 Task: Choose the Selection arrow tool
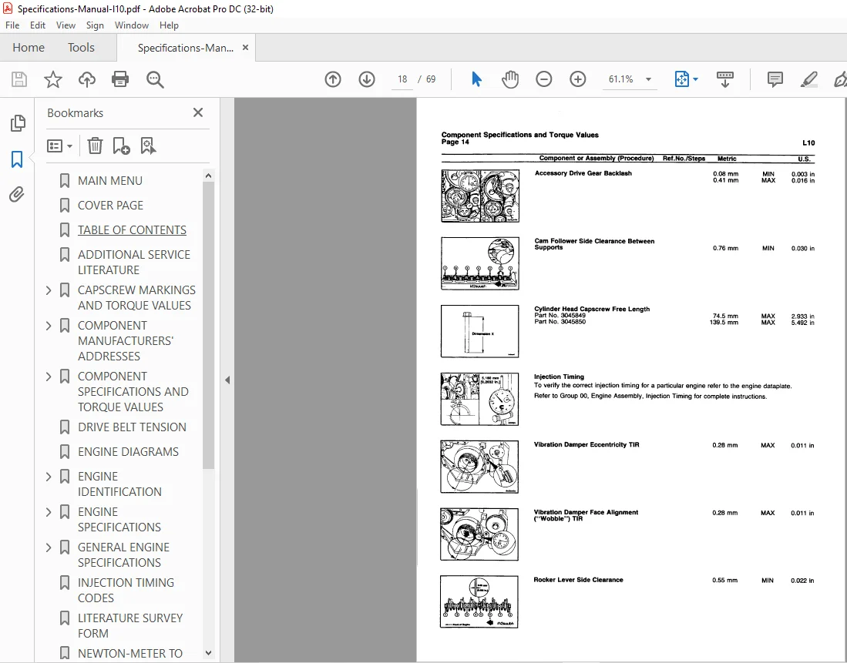pos(476,79)
